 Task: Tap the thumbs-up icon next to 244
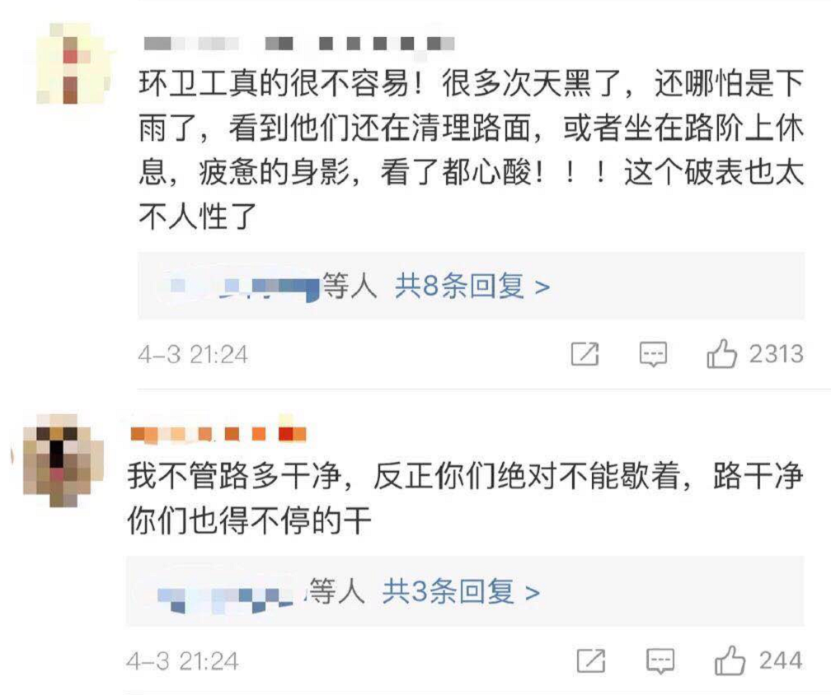pyautogui.click(x=730, y=660)
